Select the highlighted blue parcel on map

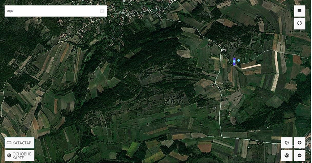coord(234,62)
